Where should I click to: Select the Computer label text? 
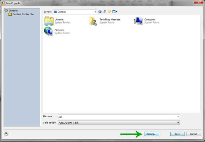150,19
